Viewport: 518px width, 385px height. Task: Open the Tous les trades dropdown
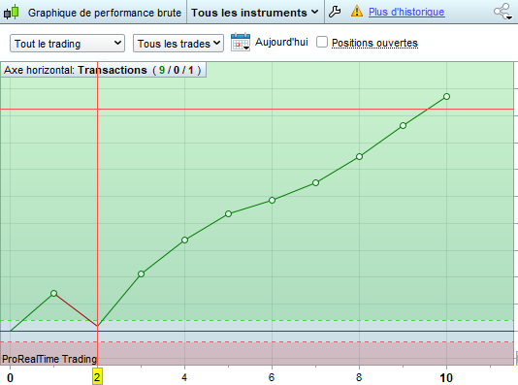pos(178,44)
